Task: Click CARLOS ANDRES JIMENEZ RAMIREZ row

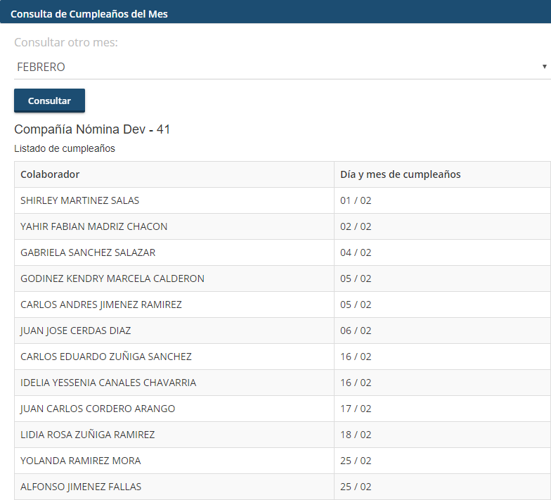Action: (101, 305)
